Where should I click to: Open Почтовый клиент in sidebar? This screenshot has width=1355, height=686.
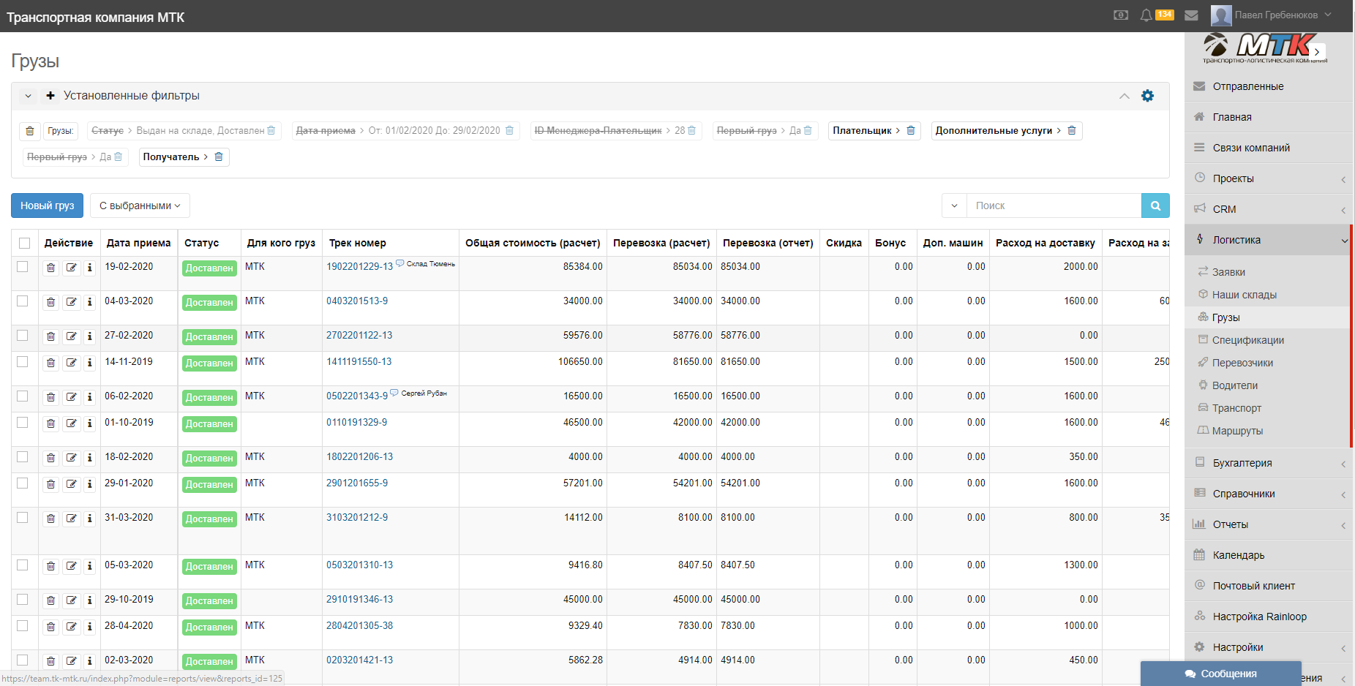[x=1268, y=586]
